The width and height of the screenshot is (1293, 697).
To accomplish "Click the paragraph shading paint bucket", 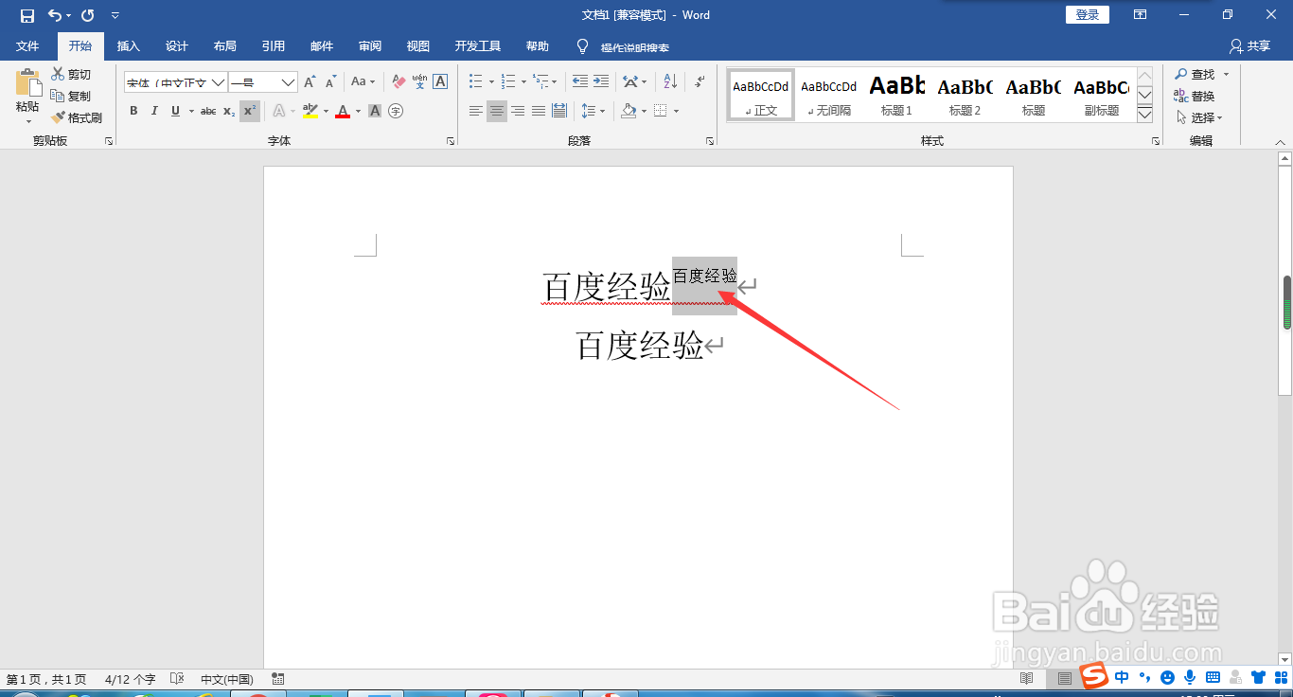I will (629, 111).
